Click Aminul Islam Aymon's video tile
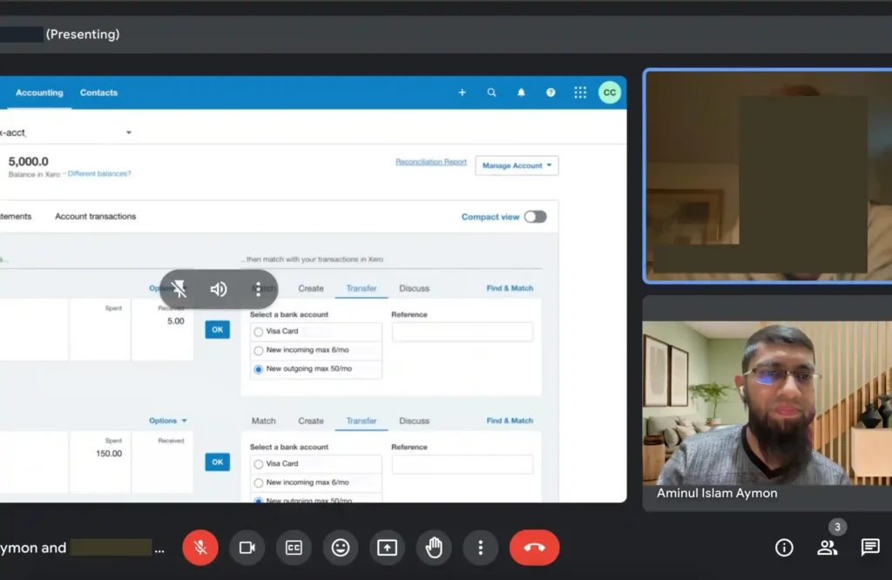The height and width of the screenshot is (580, 892). pyautogui.click(x=767, y=404)
